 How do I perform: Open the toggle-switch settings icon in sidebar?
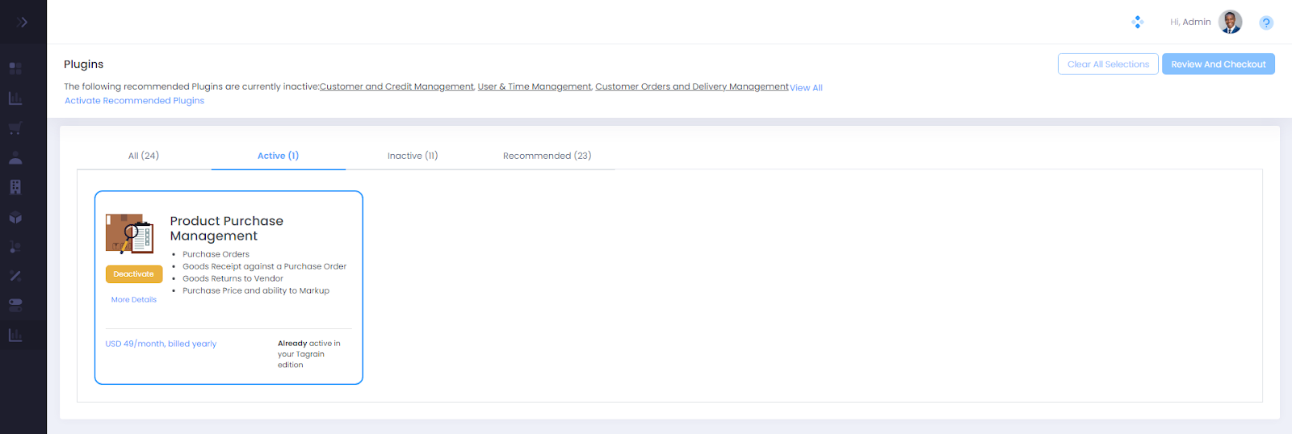[x=15, y=305]
